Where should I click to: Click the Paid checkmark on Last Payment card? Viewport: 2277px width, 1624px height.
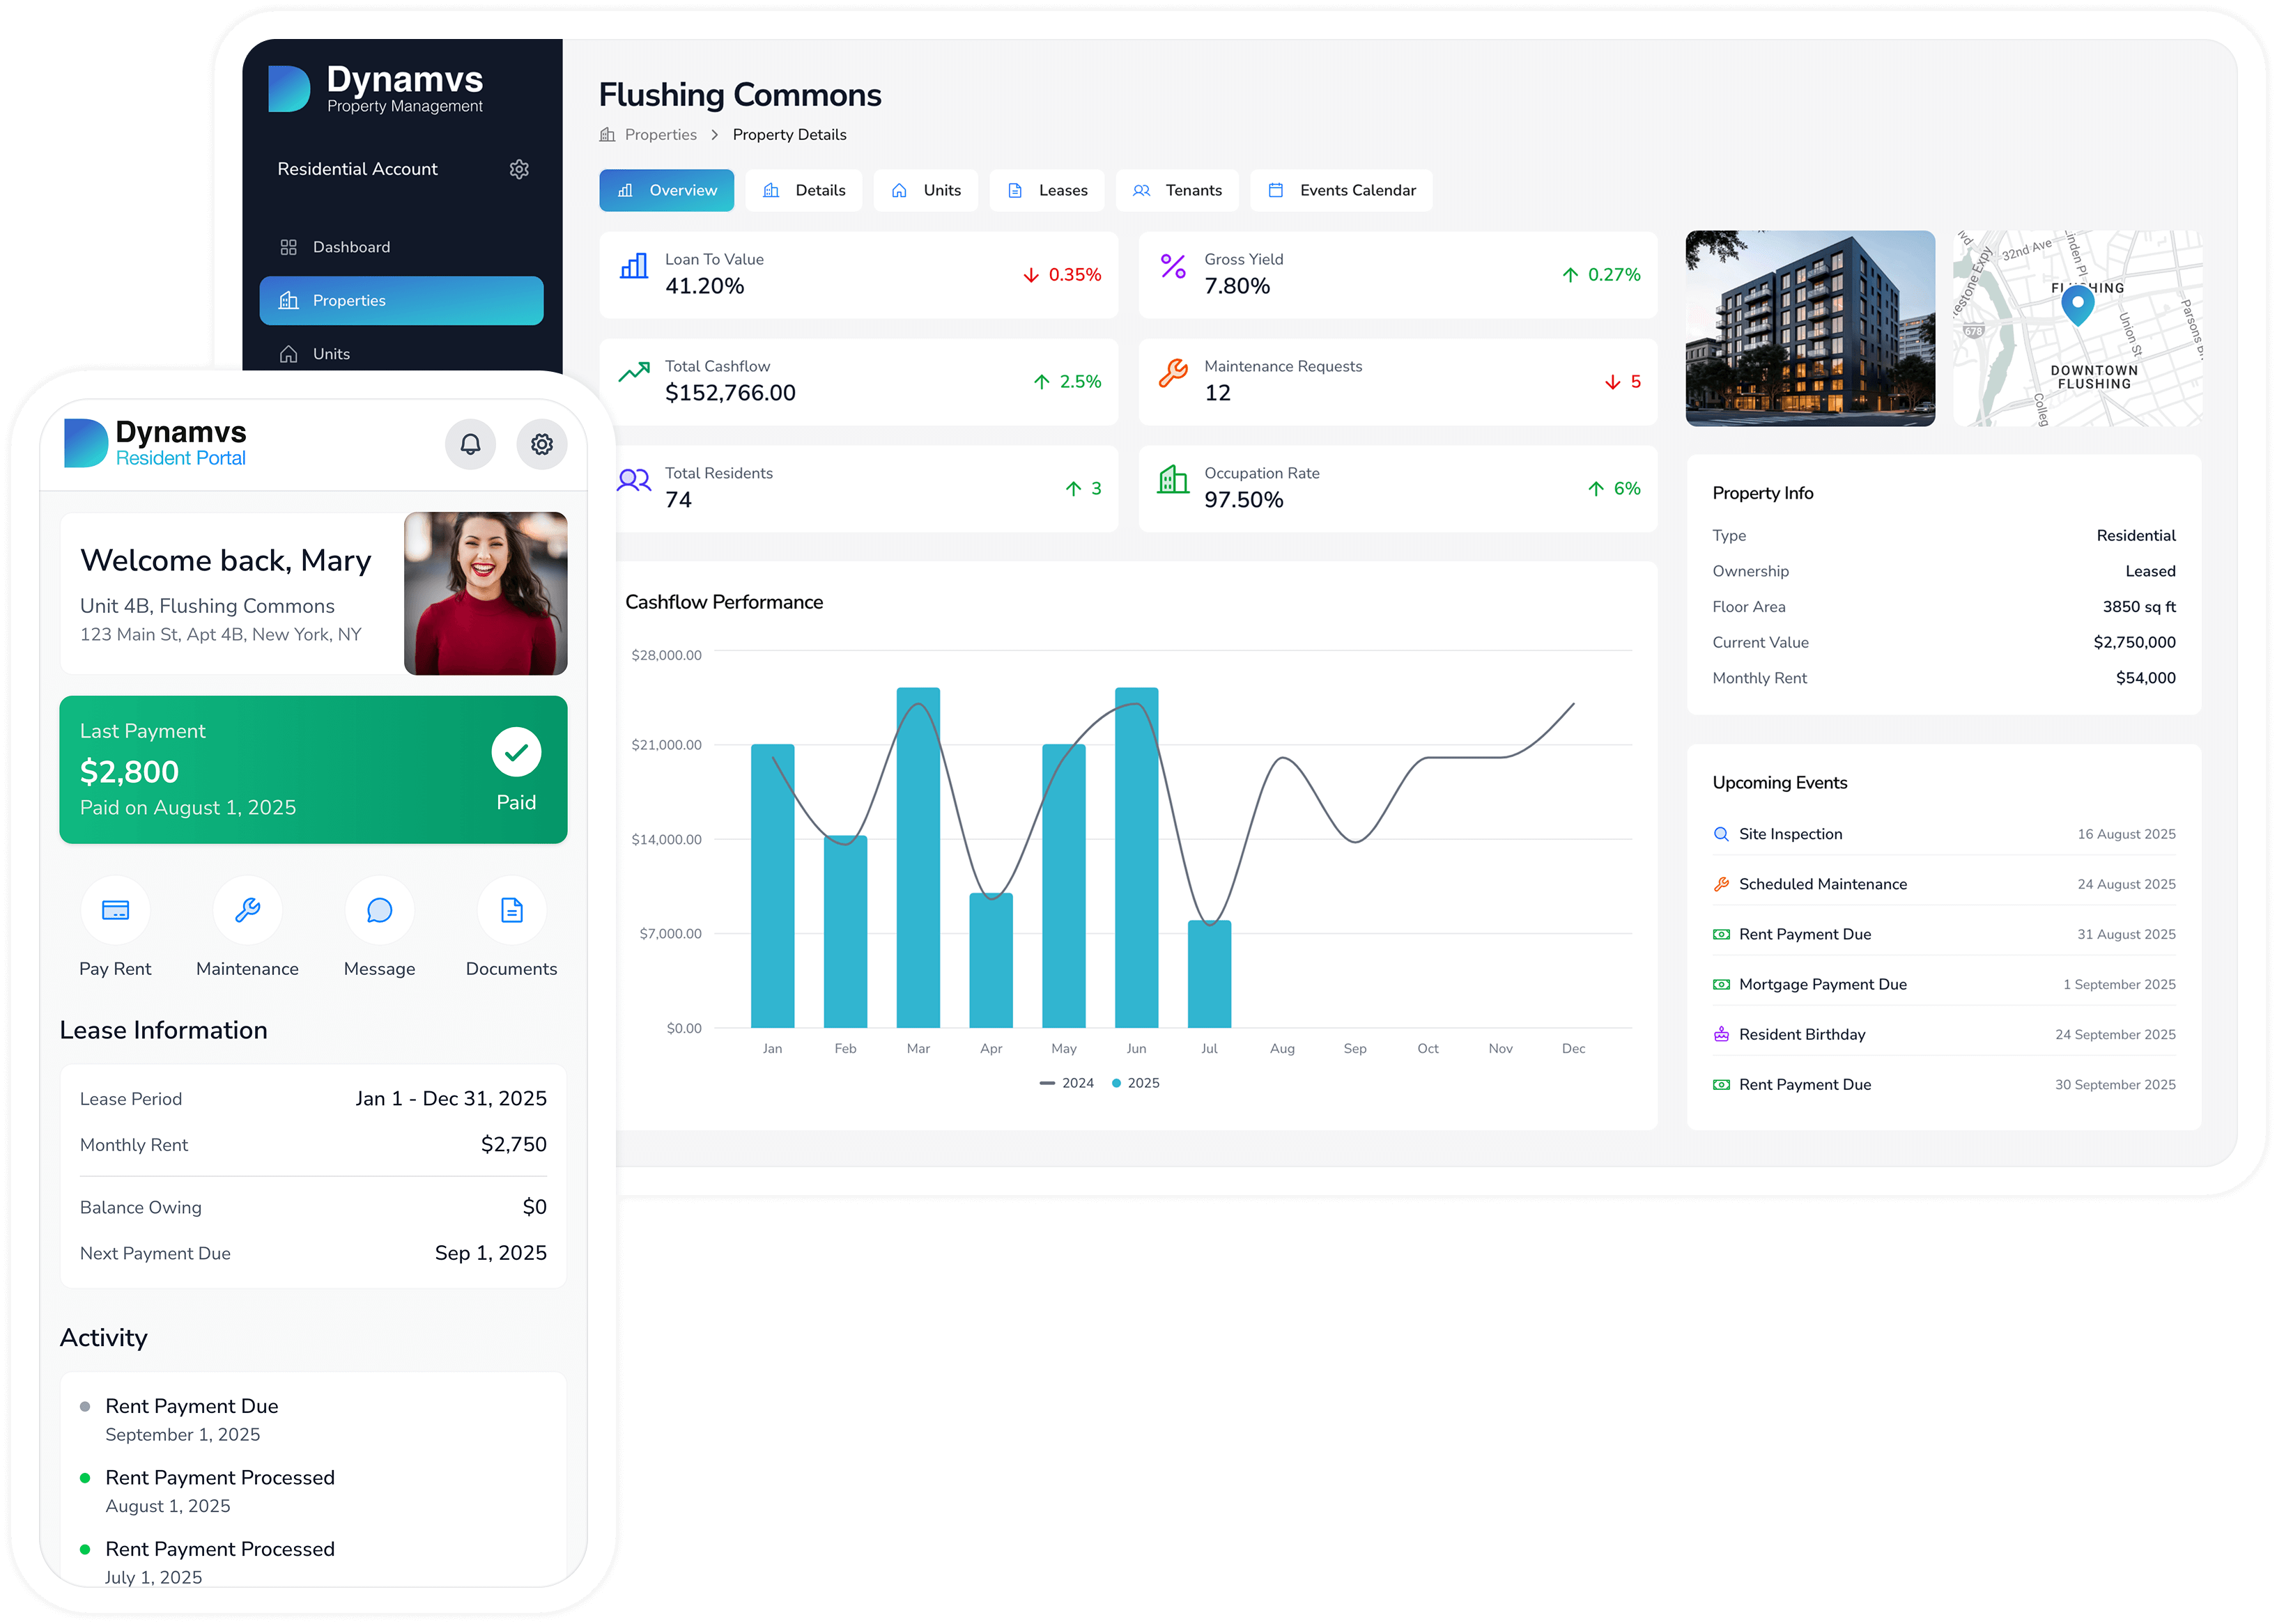pyautogui.click(x=516, y=751)
